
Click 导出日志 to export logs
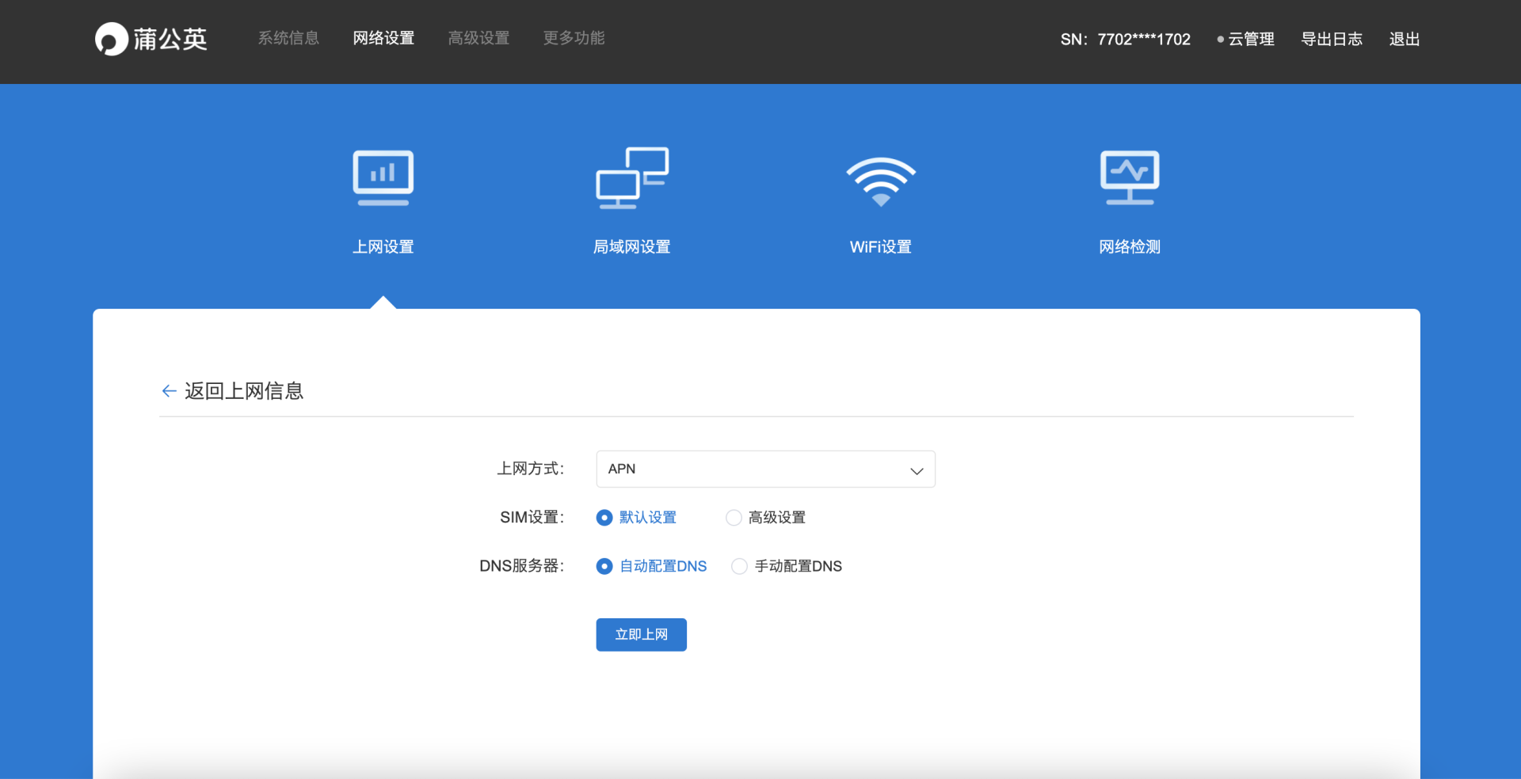1332,40
